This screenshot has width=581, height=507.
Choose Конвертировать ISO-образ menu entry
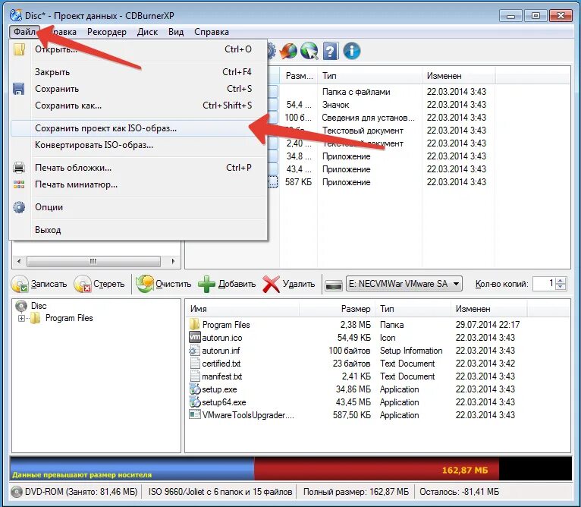(139, 145)
